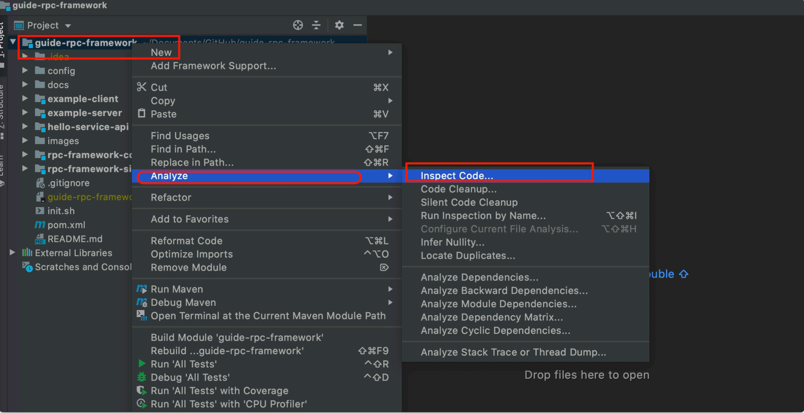Expand the docs folder arrow
804x413 pixels.
(x=25, y=84)
